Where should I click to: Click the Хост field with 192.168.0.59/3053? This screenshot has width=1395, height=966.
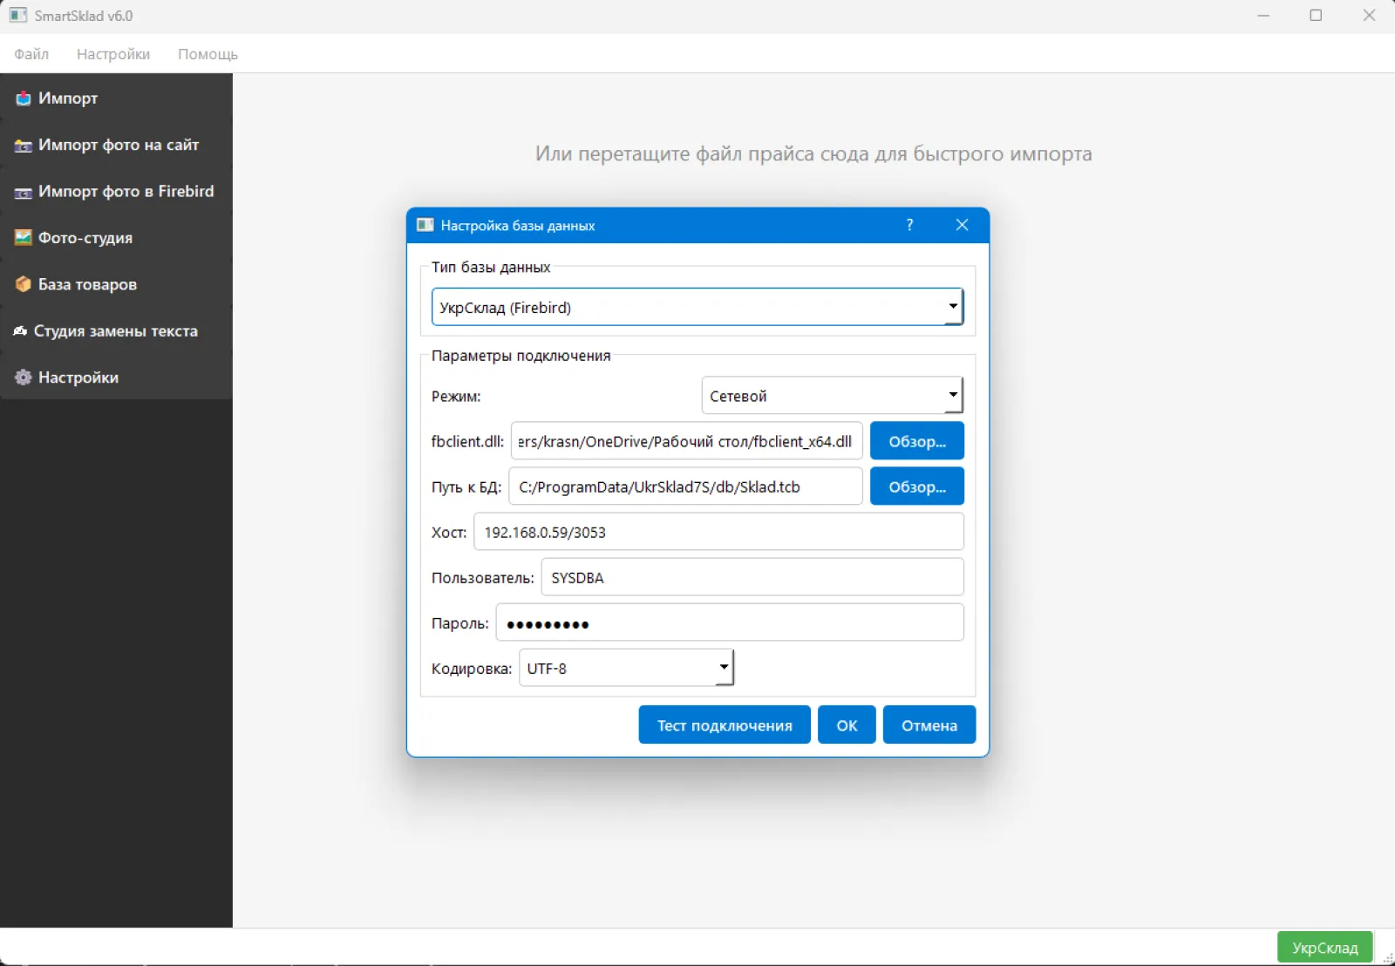(718, 532)
